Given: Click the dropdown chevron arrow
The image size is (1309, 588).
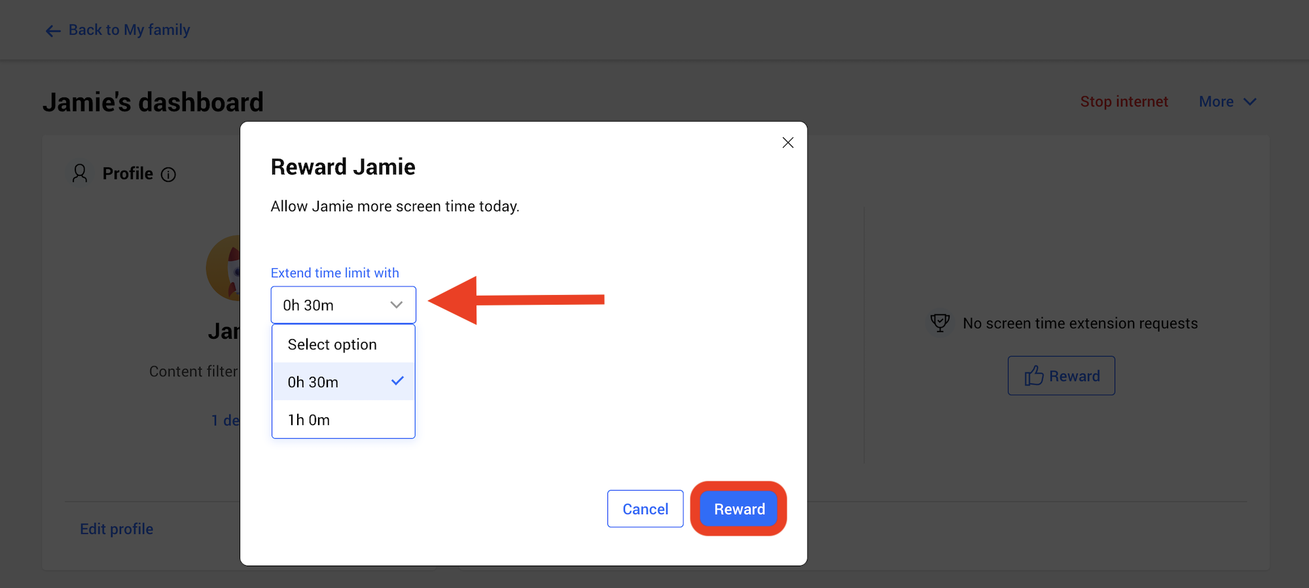Looking at the screenshot, I should click(396, 305).
